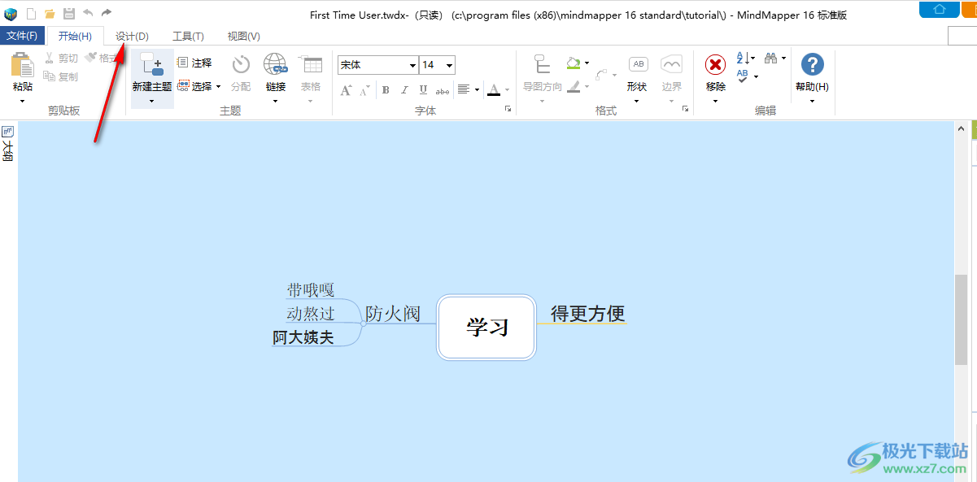Click the Paste (粘贴) clipboard icon
The height and width of the screenshot is (482, 977).
coord(23,65)
